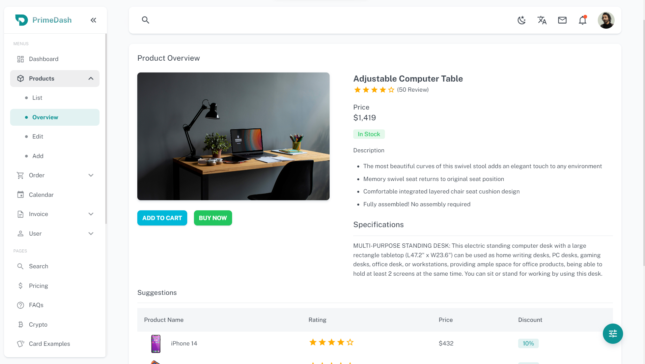Open the notifications bell

[582, 20]
